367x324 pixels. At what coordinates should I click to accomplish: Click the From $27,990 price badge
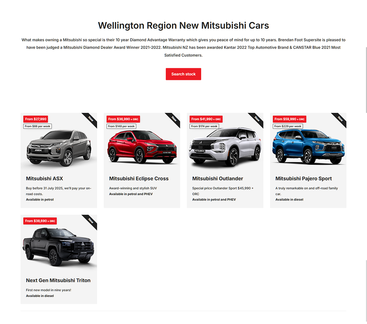[x=36, y=119]
